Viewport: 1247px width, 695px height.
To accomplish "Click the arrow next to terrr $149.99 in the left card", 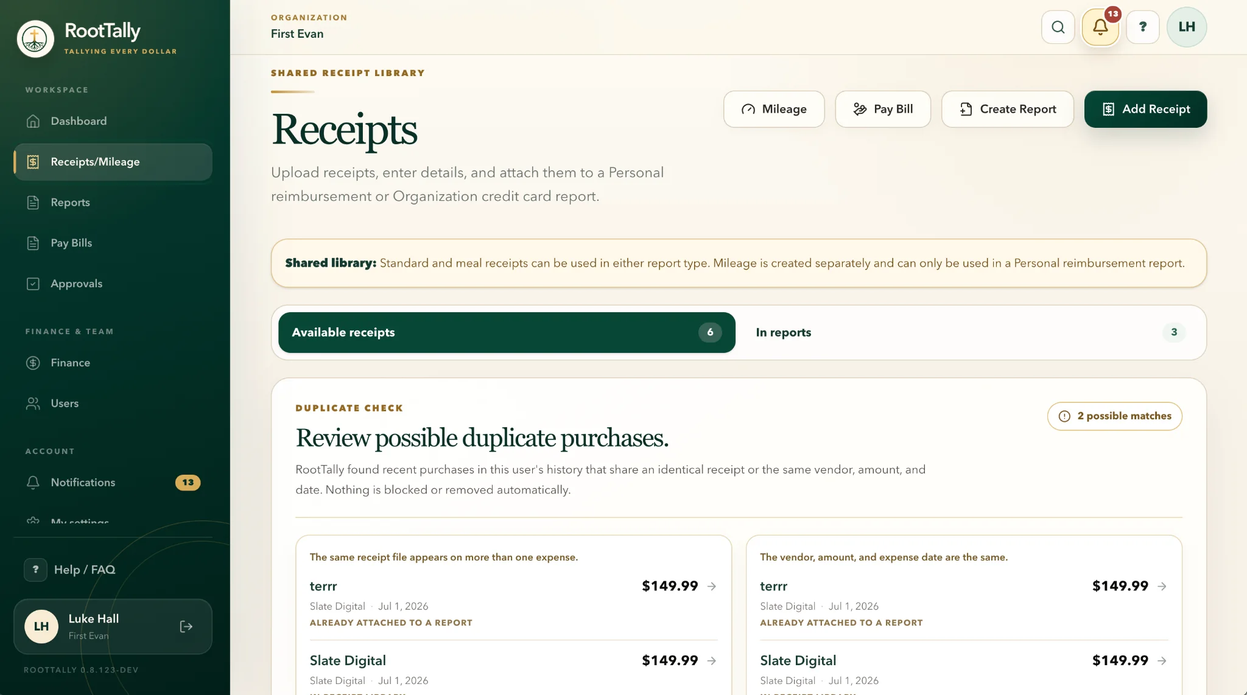I will [x=712, y=587].
